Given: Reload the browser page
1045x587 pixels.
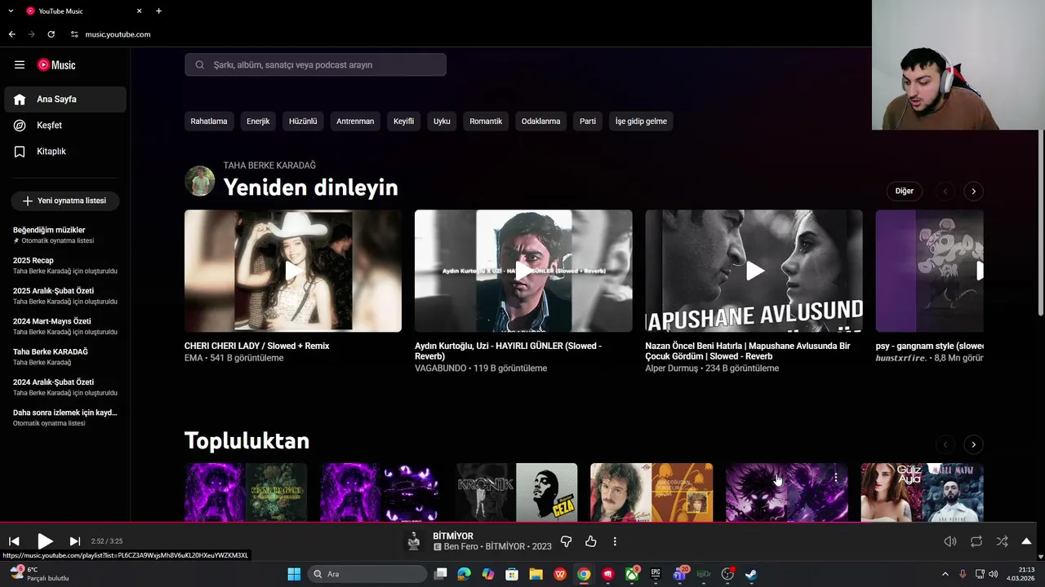Looking at the screenshot, I should (51, 34).
